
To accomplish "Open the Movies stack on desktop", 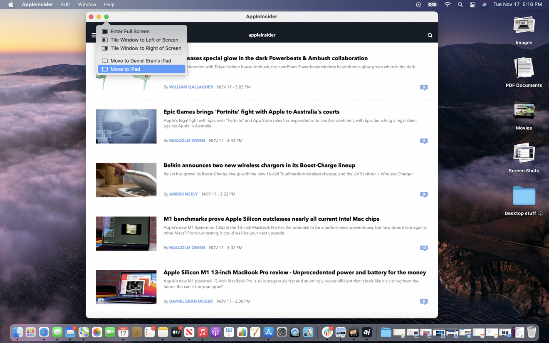I will (524, 111).
